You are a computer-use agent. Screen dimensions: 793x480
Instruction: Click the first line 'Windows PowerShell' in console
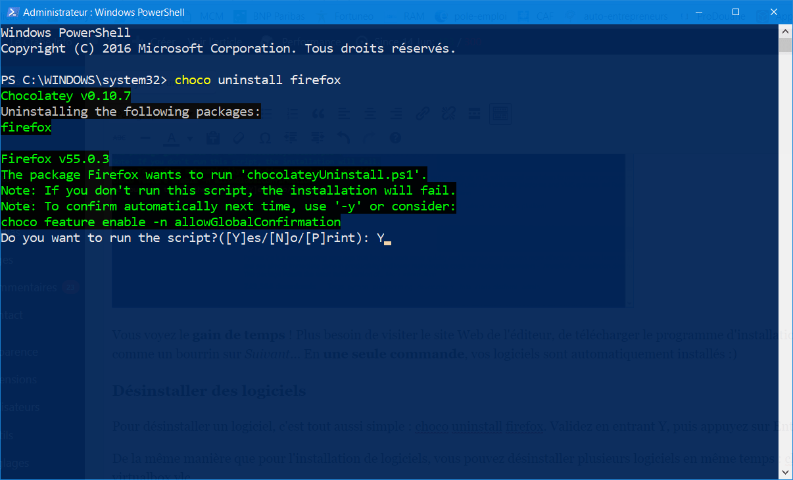pyautogui.click(x=66, y=33)
